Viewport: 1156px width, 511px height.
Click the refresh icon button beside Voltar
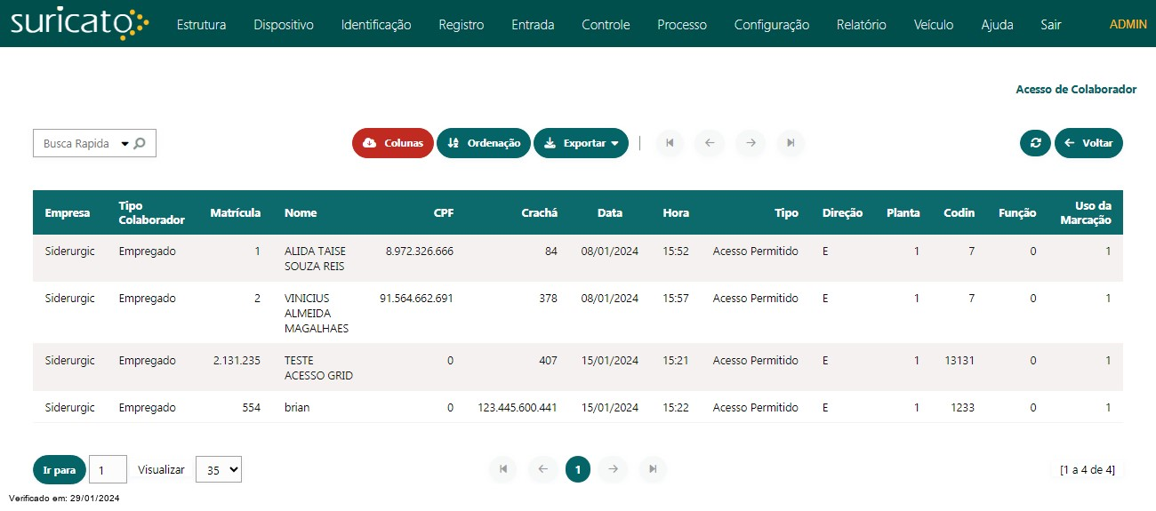(1035, 143)
